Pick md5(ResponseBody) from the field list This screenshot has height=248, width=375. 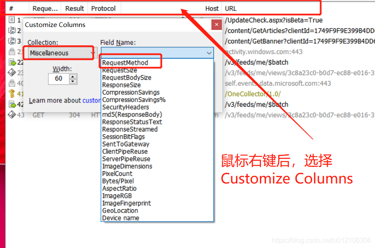tap(132, 115)
